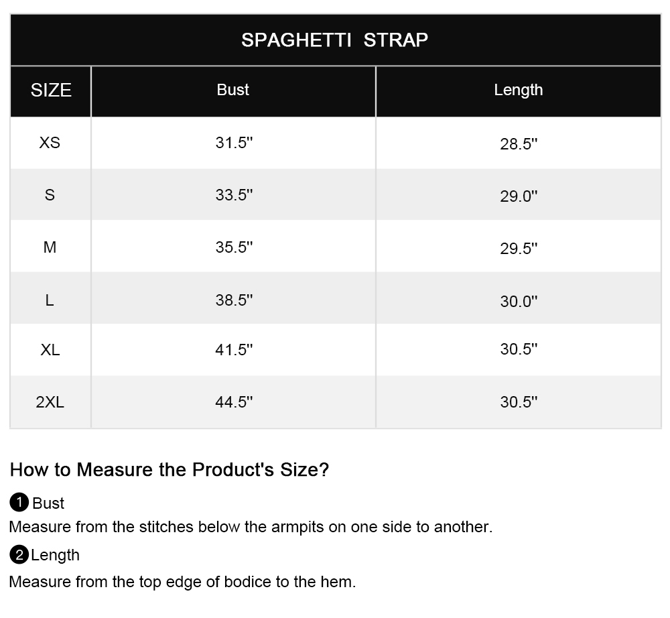Click the 30.5" length in XL row
Image resolution: width=670 pixels, height=618 pixels.
pyautogui.click(x=519, y=349)
